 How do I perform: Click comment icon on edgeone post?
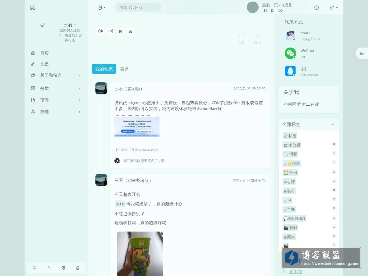(x=117, y=150)
